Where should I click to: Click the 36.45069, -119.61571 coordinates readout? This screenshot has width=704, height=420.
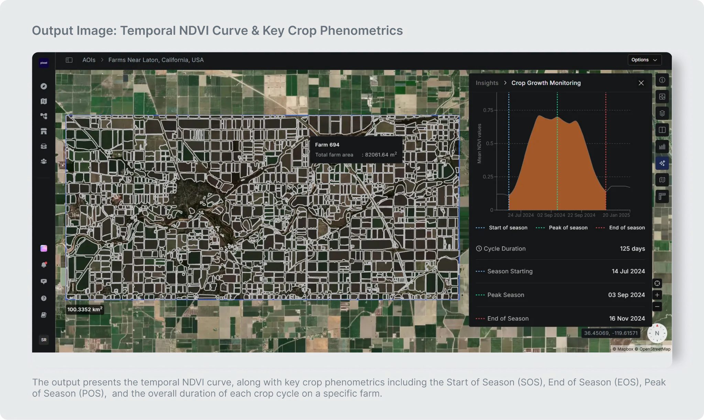pyautogui.click(x=611, y=333)
